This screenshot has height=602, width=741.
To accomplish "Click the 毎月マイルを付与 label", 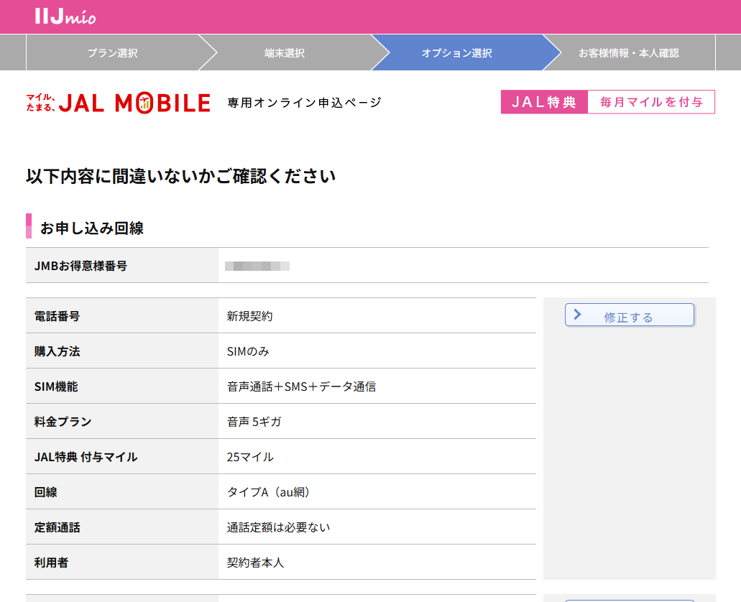I will pyautogui.click(x=651, y=101).
